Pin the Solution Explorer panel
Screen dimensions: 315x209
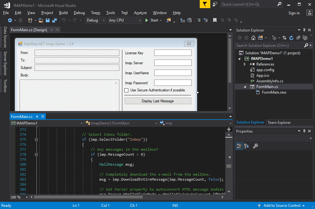(x=304, y=30)
